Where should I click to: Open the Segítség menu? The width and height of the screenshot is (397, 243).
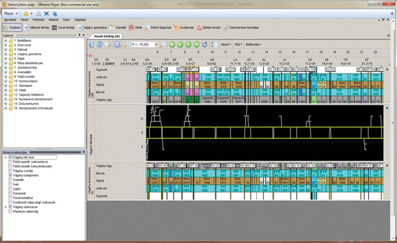click(x=80, y=20)
